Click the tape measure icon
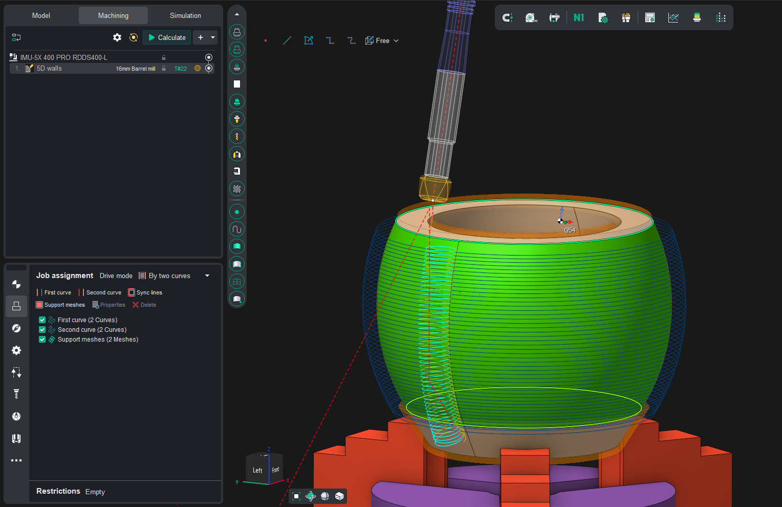The width and height of the screenshot is (782, 507). point(531,18)
